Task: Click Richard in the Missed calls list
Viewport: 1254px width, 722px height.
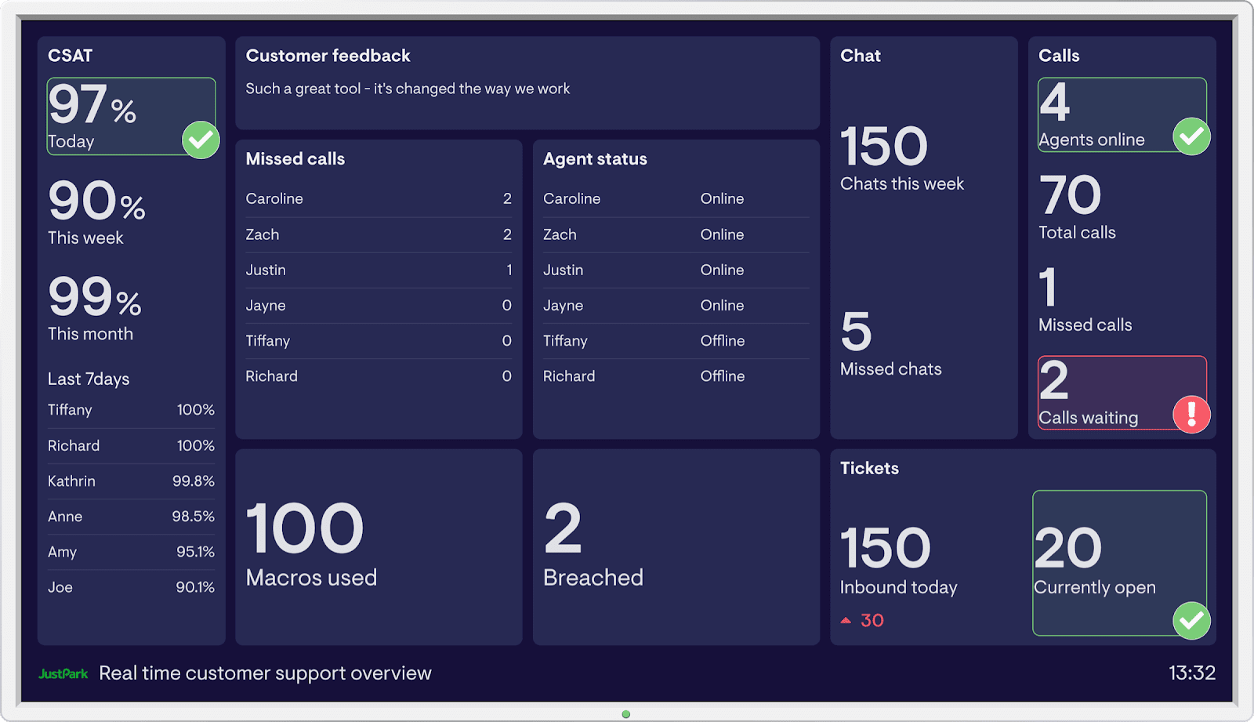Action: click(x=271, y=376)
